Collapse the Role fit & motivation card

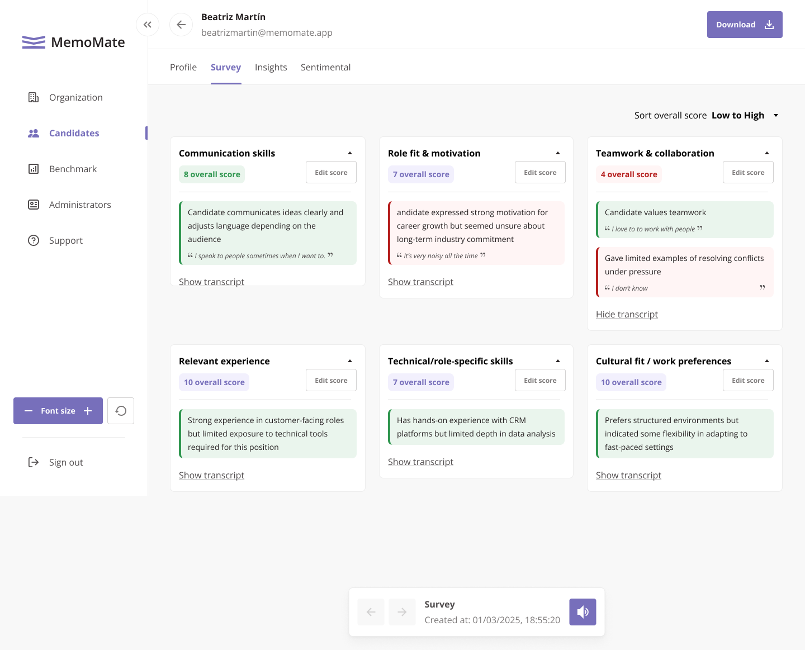(x=557, y=153)
